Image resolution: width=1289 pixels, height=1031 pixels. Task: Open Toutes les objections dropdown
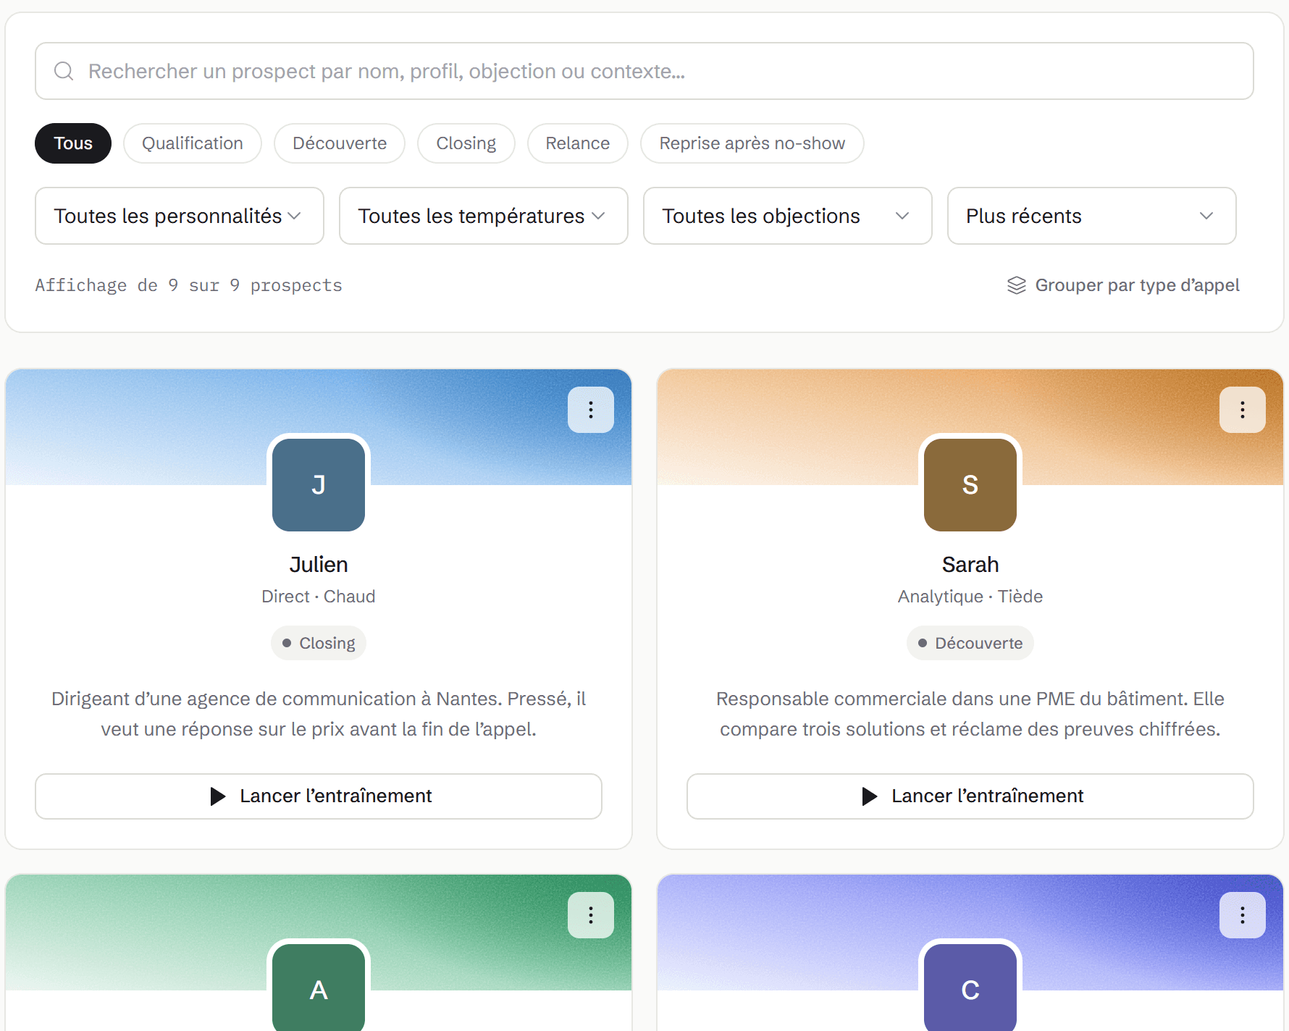pyautogui.click(x=788, y=216)
